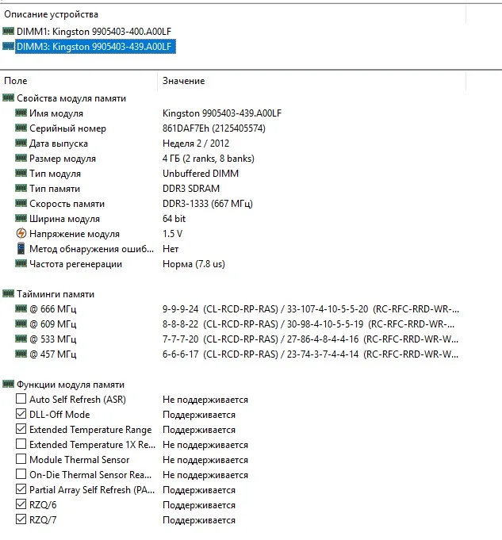Click the value Неделя 2 / 2012
The width and height of the screenshot is (502, 540).
[x=196, y=144]
